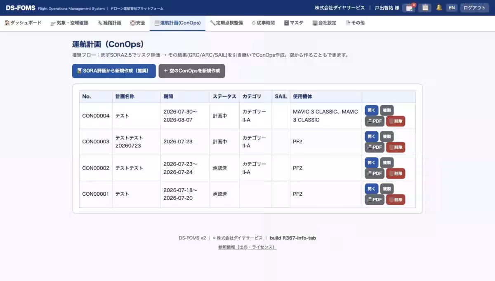The height and width of the screenshot is (281, 495).
Task: Open 経路計画 tab
Action: tap(109, 23)
